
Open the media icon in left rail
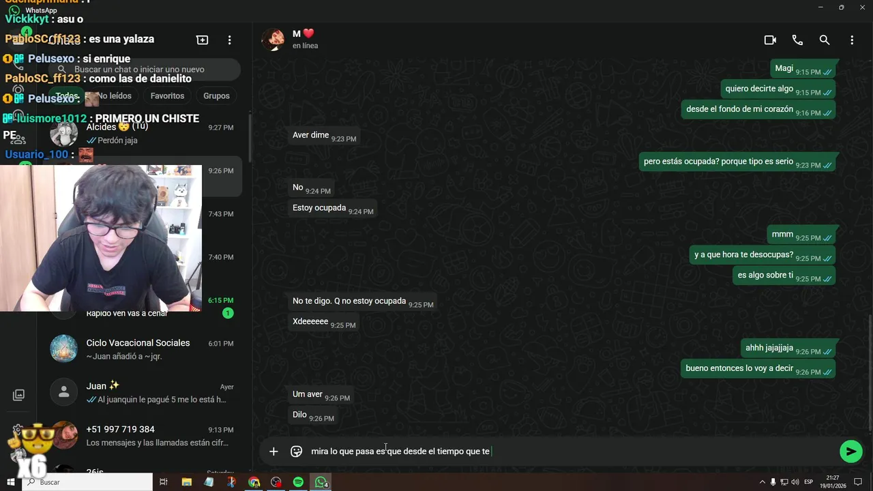tap(18, 395)
